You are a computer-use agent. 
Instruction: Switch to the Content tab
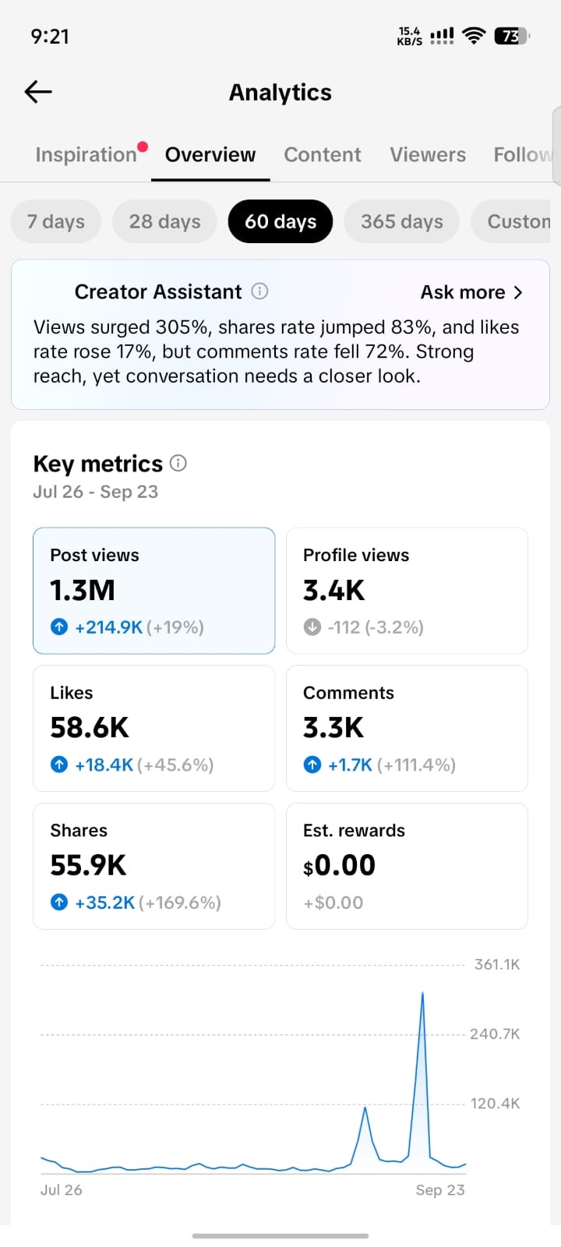(323, 154)
